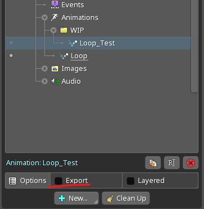This screenshot has height=209, width=204.
Task: Switch to the Options tab
Action: tap(28, 181)
